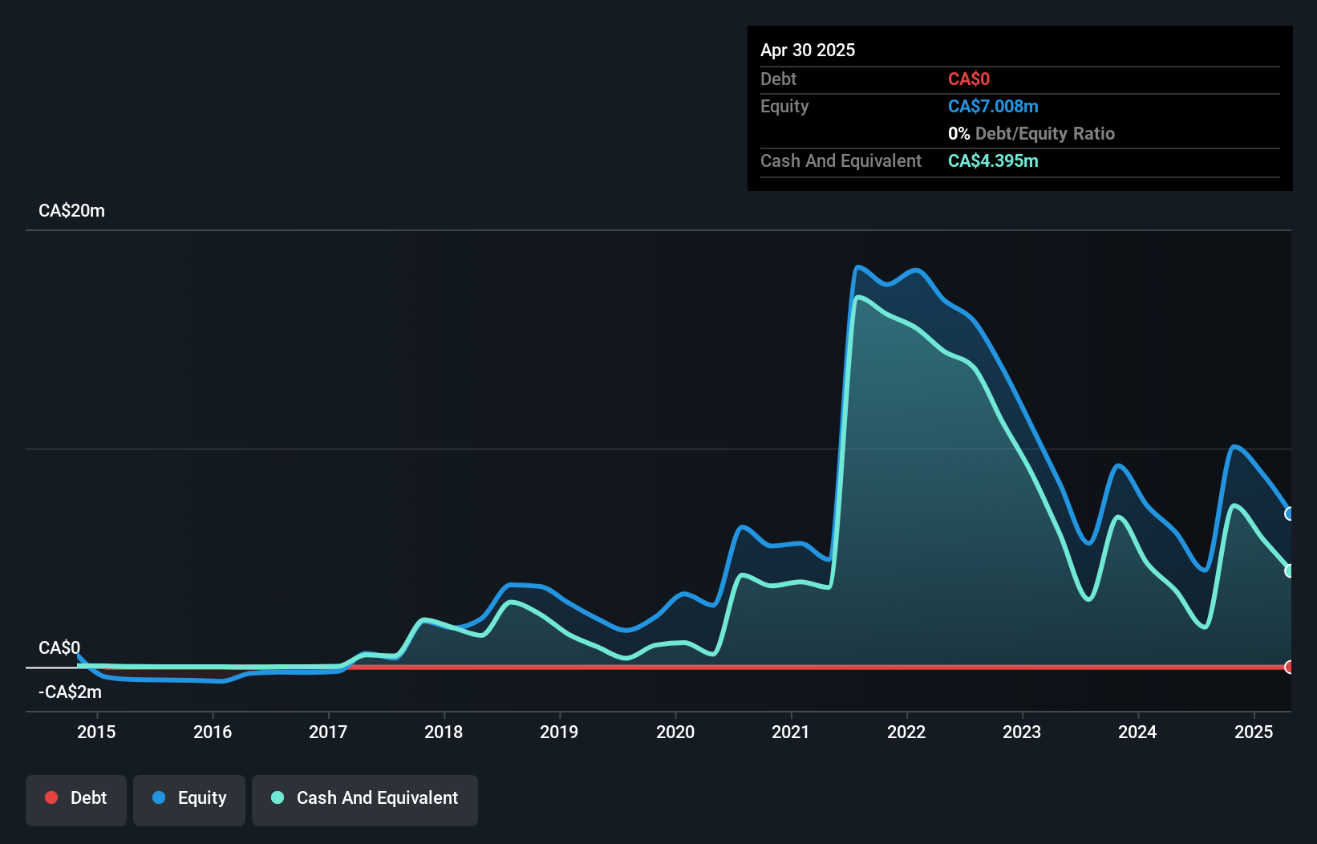Toggle the Equity series visibility
Viewport: 1317px width, 844px height.
[188, 797]
